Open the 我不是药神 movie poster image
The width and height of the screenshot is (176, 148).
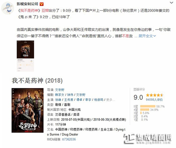point(27,110)
